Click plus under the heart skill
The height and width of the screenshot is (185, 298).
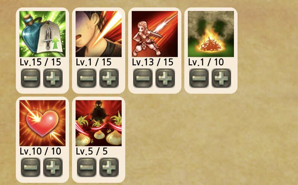pos(53,168)
